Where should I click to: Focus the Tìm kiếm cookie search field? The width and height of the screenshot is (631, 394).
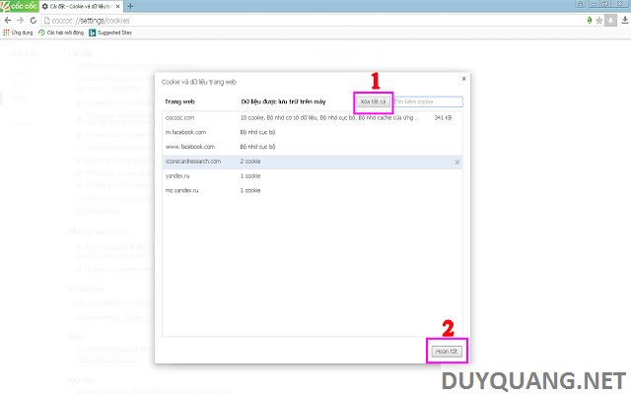(428, 101)
